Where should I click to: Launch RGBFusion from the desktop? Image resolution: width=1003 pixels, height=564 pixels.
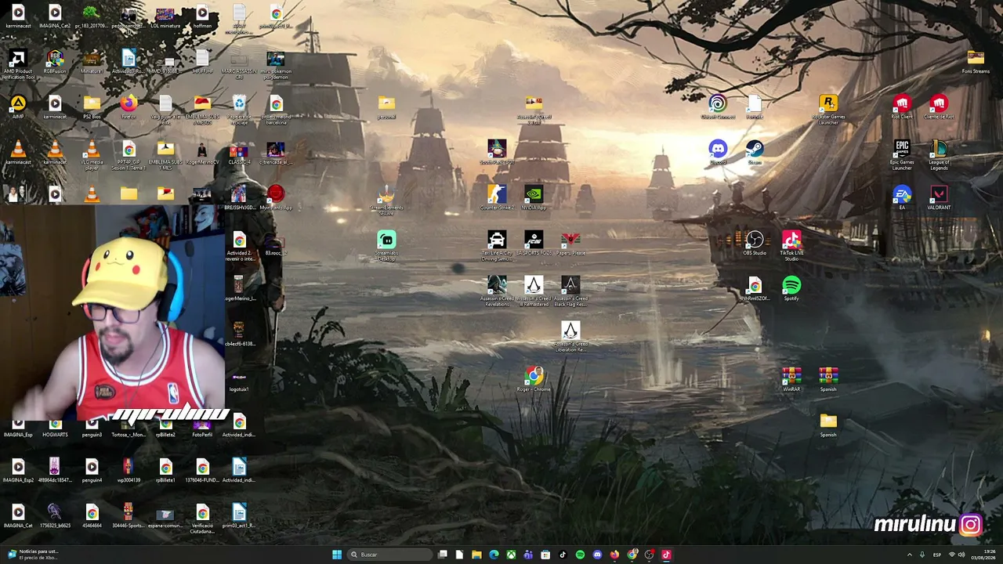[x=55, y=63]
